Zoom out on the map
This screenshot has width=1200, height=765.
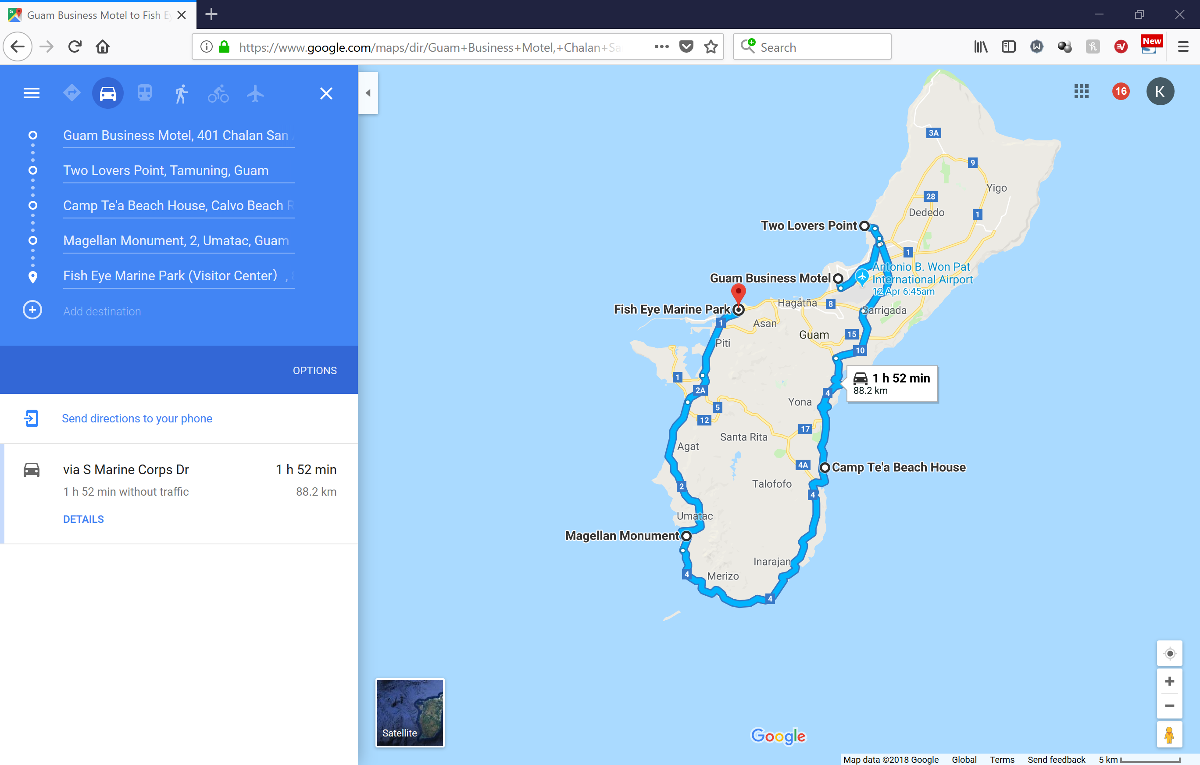tap(1169, 706)
